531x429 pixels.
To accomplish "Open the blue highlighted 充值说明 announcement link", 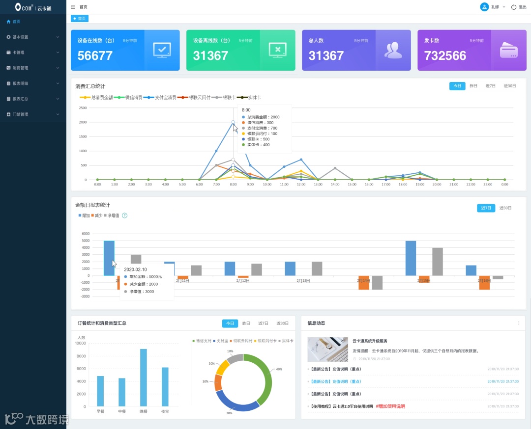I will (336, 381).
